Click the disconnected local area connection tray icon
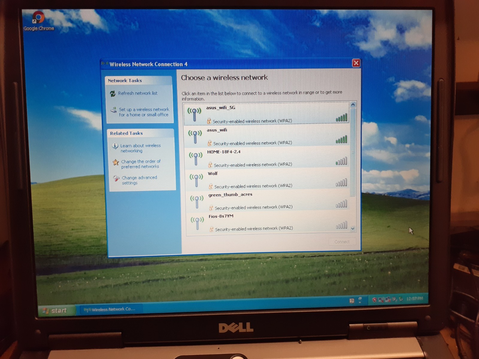 [388, 299]
